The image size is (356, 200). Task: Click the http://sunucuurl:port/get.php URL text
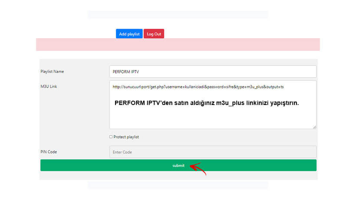pyautogui.click(x=198, y=87)
